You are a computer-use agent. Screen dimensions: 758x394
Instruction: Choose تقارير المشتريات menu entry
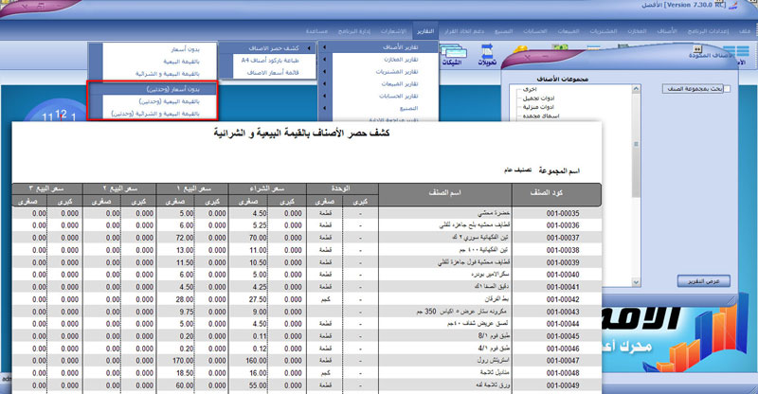378,72
